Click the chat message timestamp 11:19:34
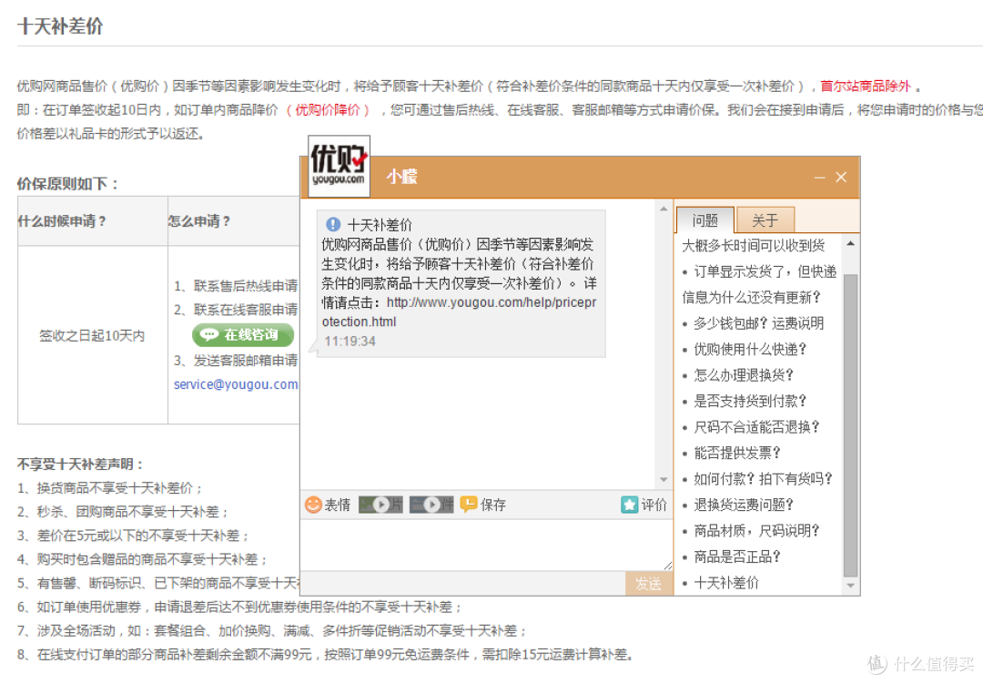The image size is (983, 684). pyautogui.click(x=350, y=342)
